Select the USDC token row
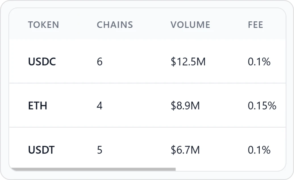The width and height of the screenshot is (294, 180). (147, 61)
